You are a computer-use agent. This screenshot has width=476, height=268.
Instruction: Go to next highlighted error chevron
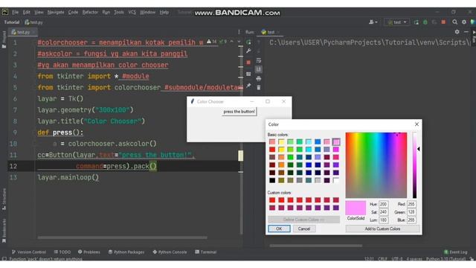point(239,42)
